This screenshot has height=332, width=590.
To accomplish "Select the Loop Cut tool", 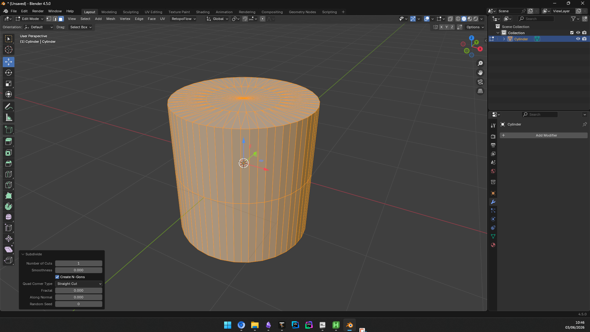I will pos(9,174).
